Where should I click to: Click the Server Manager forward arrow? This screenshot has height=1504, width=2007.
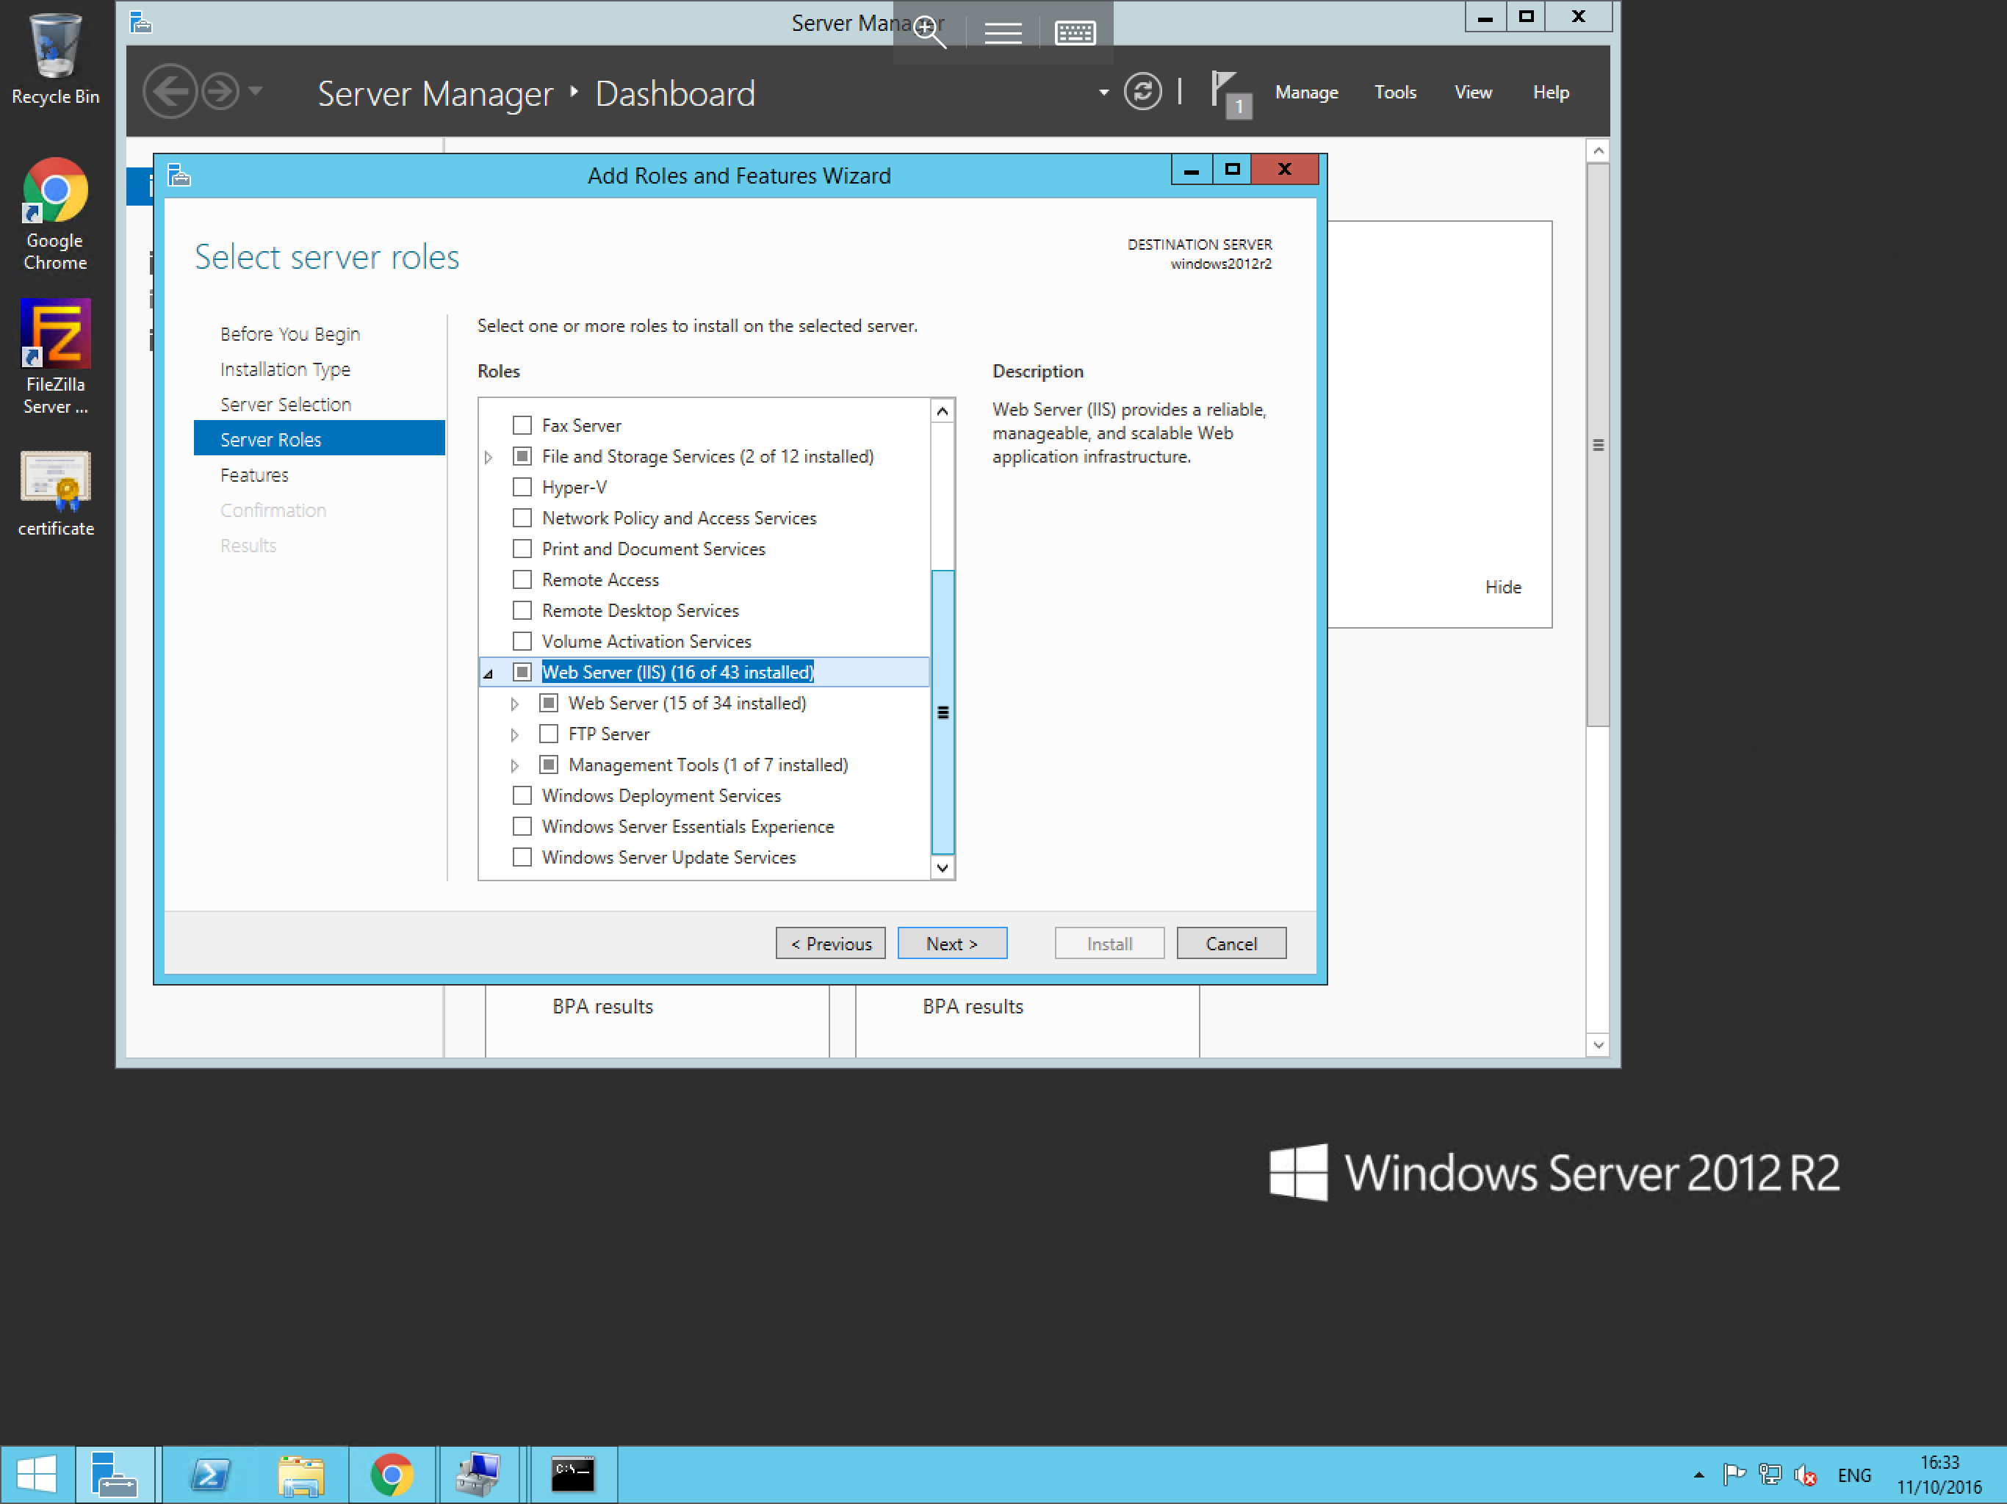(x=220, y=92)
